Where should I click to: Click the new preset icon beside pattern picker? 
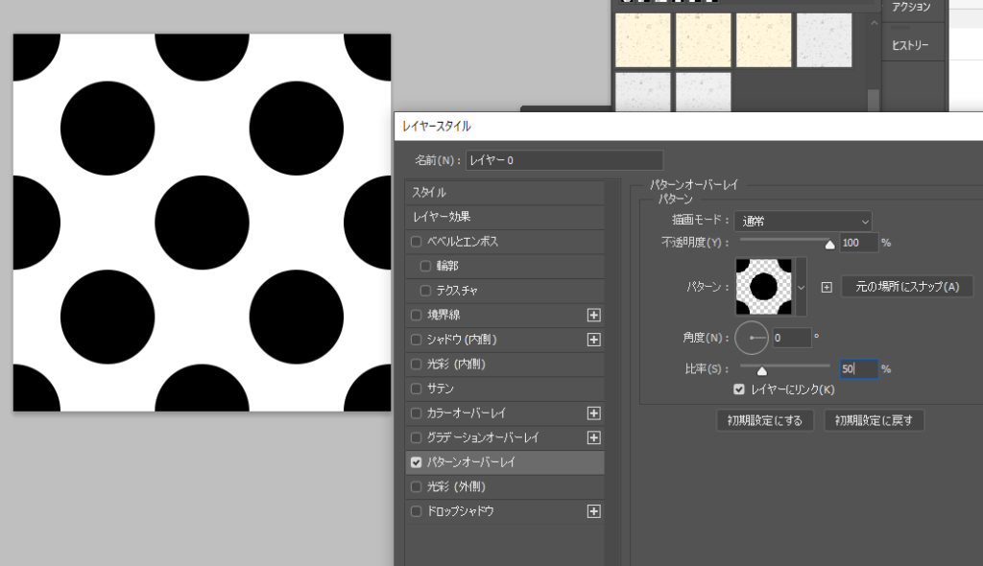[x=826, y=287]
